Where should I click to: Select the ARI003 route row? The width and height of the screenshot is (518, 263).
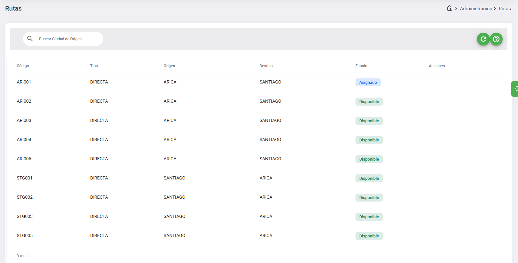(x=24, y=121)
